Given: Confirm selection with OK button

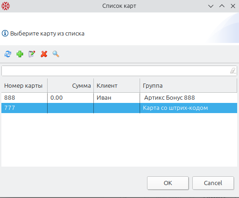Looking at the screenshot, I should coord(168,183).
